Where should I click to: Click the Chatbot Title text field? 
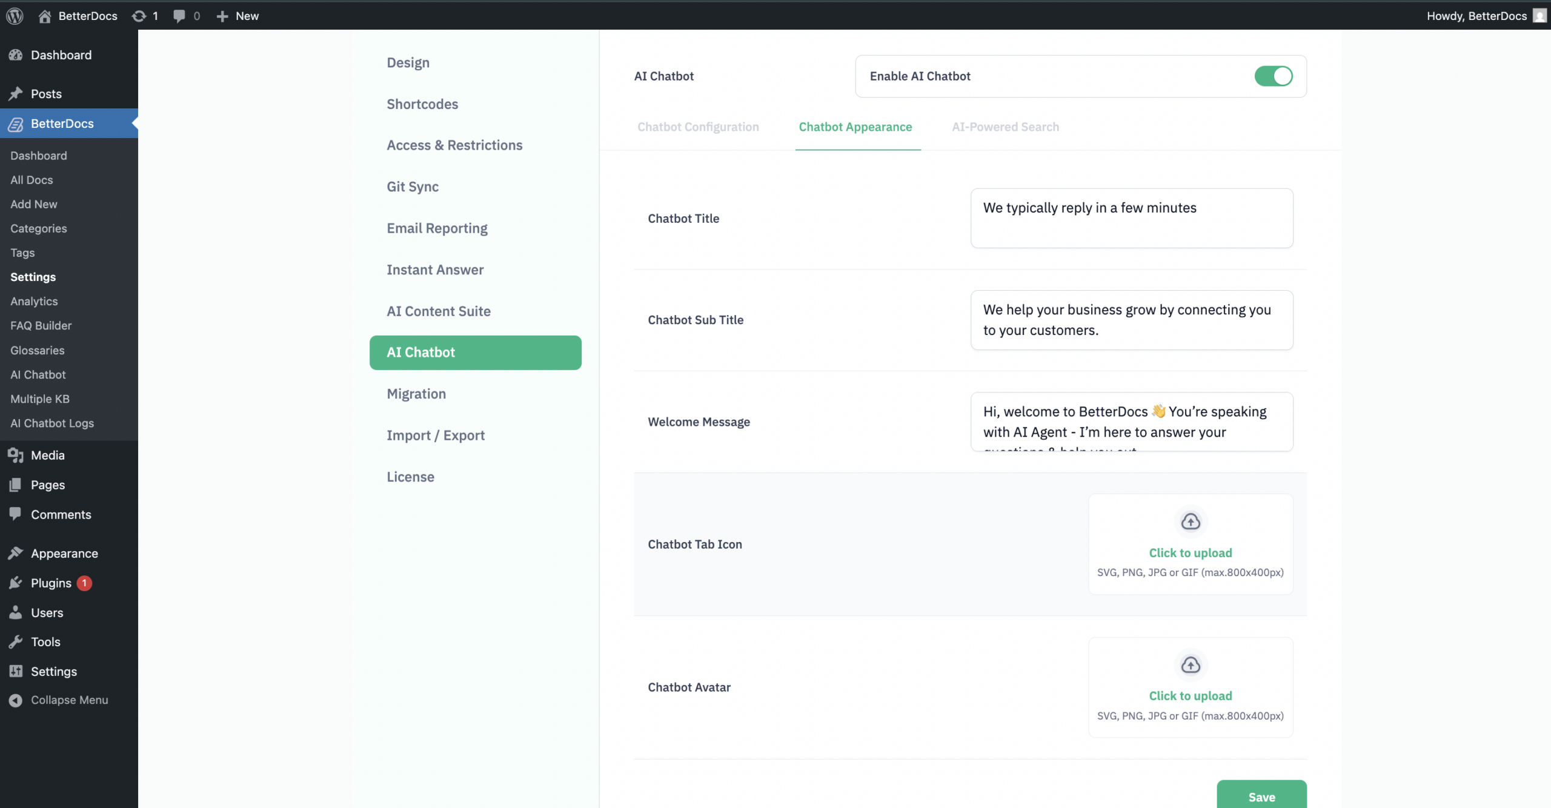[x=1132, y=218]
